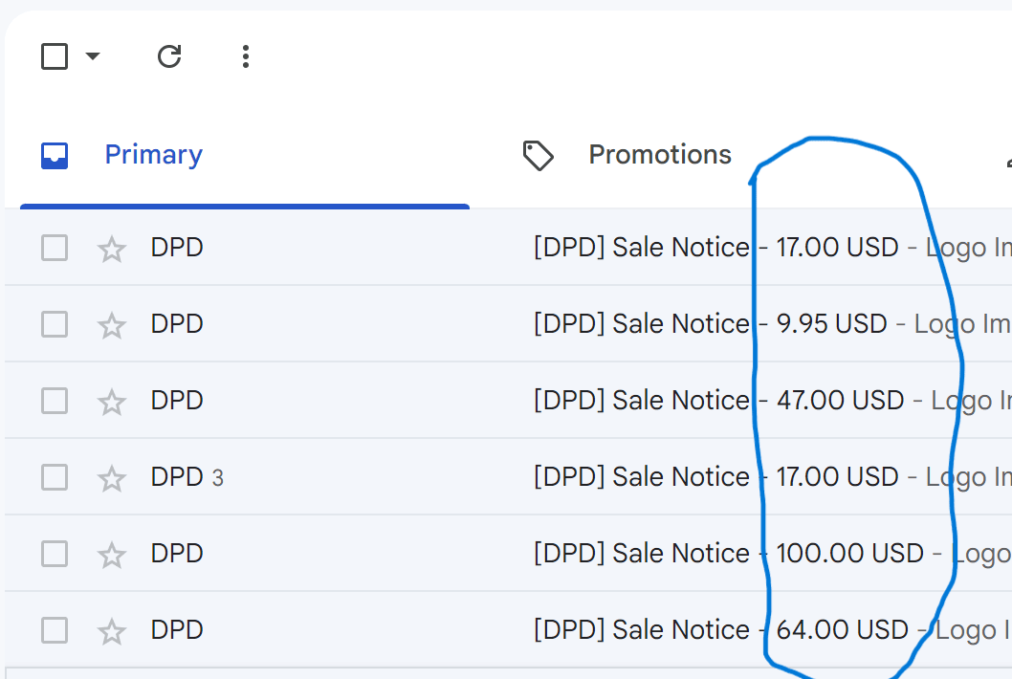Star the 47.00 USD Sale Notice email
The image size is (1012, 679).
click(x=113, y=402)
